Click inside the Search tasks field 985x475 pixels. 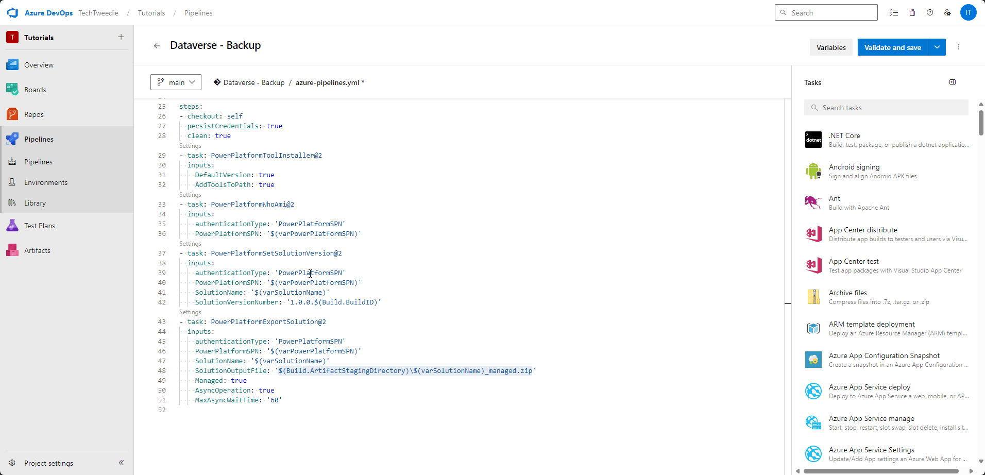(885, 107)
